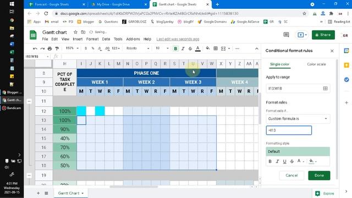352x198 pixels.
Task: Open the more toolbar options ellipsis
Action: pyautogui.click(x=237, y=48)
